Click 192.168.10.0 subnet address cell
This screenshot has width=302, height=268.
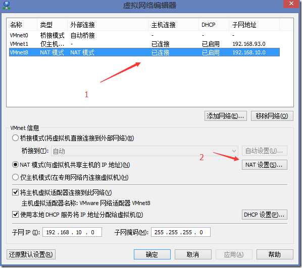click(249, 52)
